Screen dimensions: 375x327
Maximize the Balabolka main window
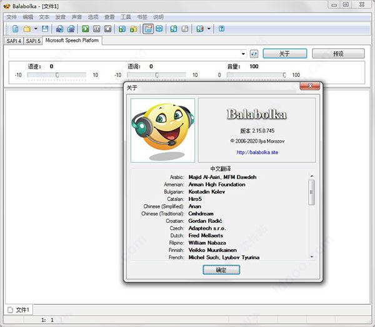(x=346, y=4)
